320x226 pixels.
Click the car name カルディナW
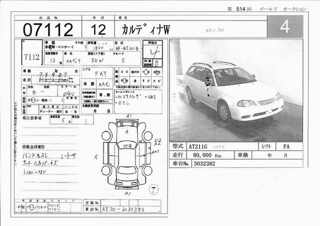click(x=145, y=29)
